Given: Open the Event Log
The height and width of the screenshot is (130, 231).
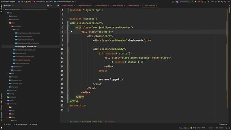Looking at the screenshot, I should coord(223,124).
